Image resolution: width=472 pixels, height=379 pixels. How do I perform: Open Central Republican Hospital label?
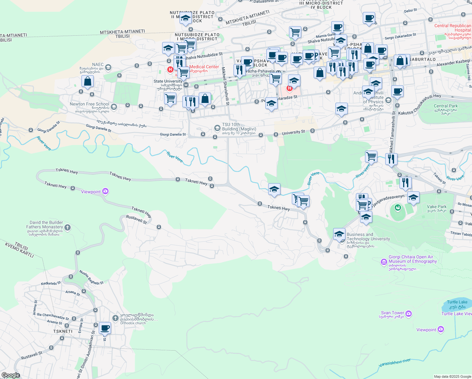pos(453,28)
